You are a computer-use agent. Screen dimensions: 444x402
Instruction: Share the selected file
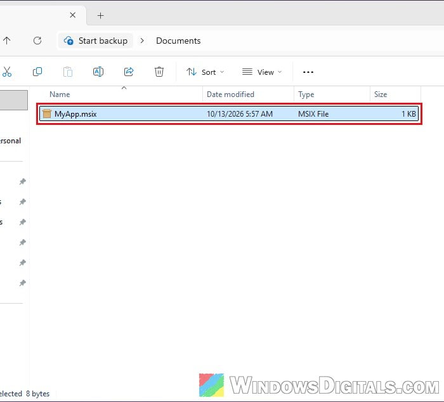[x=129, y=72]
